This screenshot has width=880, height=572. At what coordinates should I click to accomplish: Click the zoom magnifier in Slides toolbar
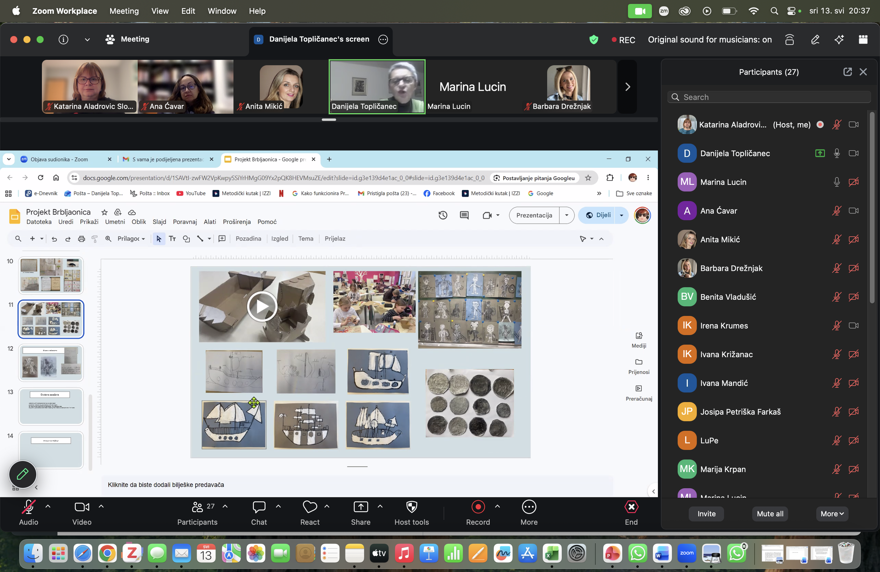pyautogui.click(x=108, y=239)
